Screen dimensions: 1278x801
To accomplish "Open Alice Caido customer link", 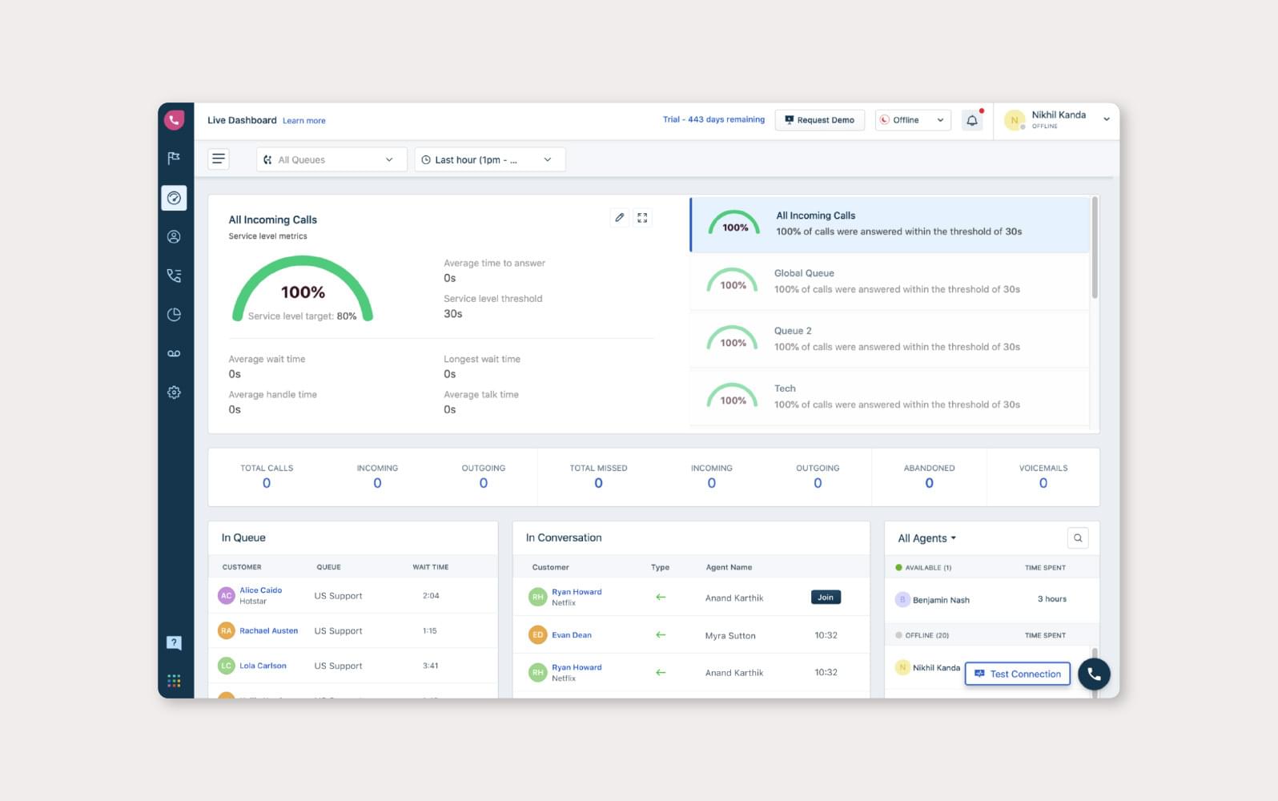I will [x=261, y=590].
